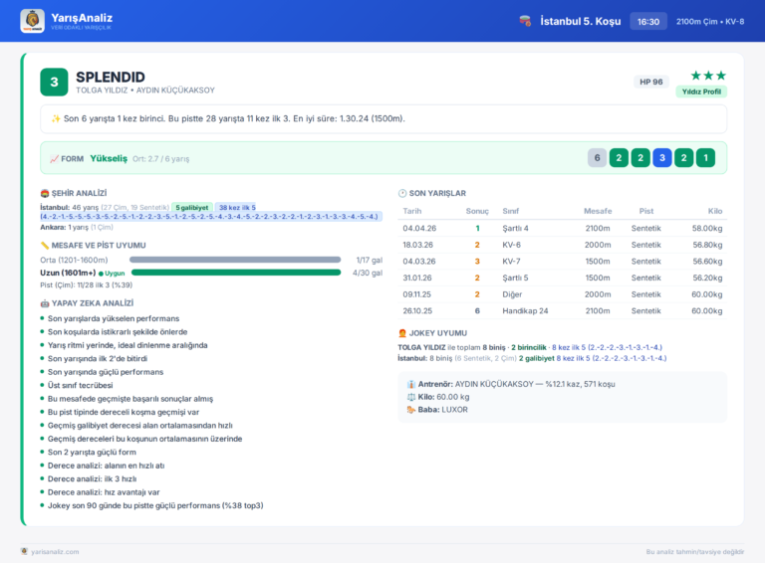Click the SON YARIŞLAR clock icon
Screen dimensions: 765x563
pyautogui.click(x=402, y=193)
